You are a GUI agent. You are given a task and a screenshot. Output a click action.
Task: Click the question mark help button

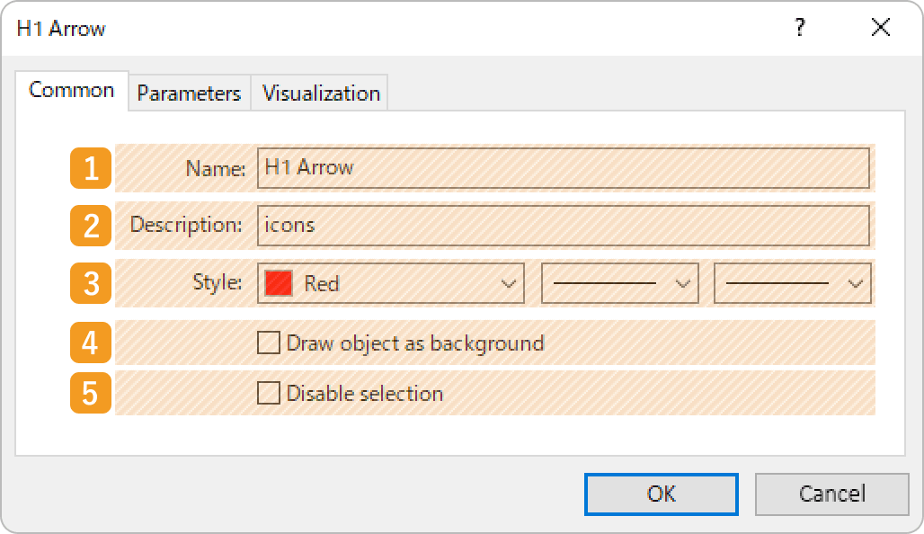pyautogui.click(x=799, y=29)
